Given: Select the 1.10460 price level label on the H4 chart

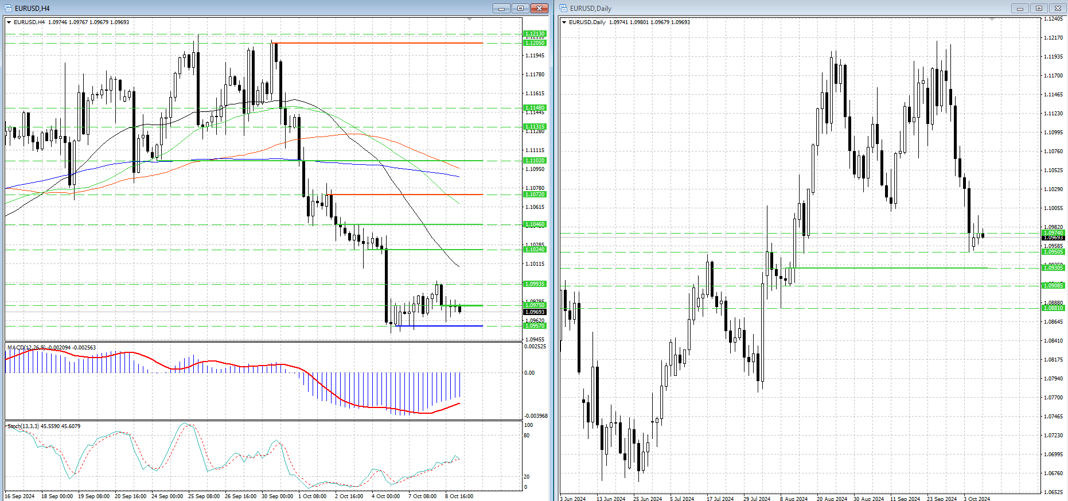Looking at the screenshot, I should coord(535,224).
